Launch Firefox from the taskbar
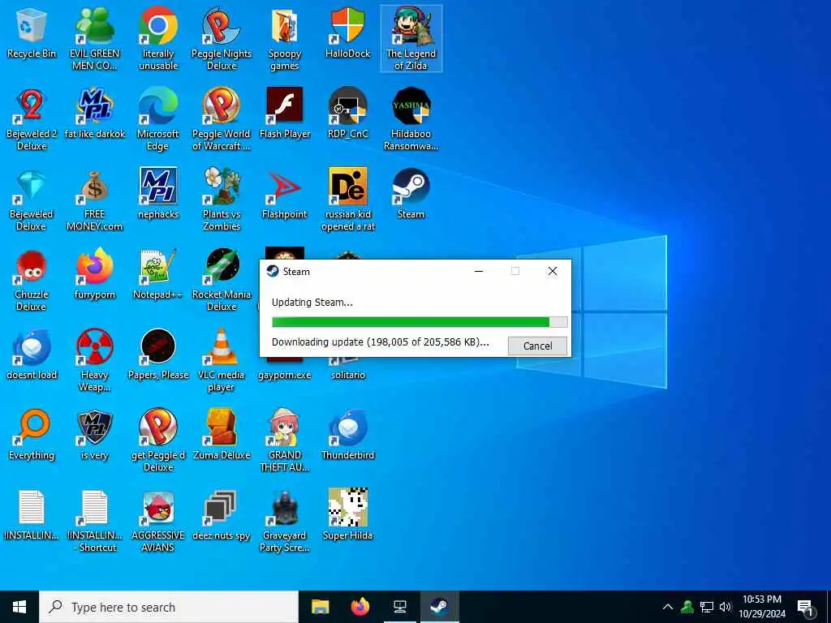 click(360, 607)
